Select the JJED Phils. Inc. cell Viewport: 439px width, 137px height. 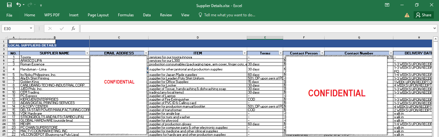point(54,89)
